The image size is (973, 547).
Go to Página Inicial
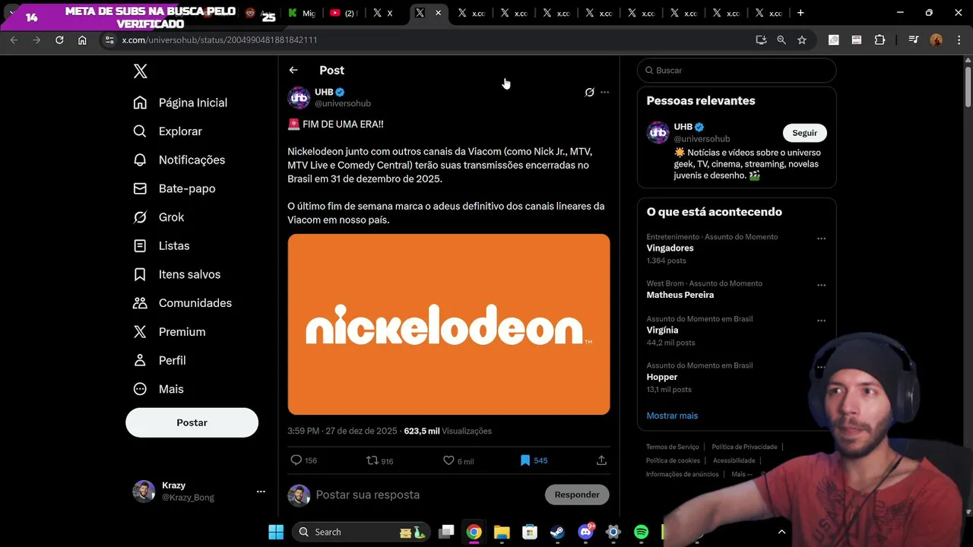[180, 103]
